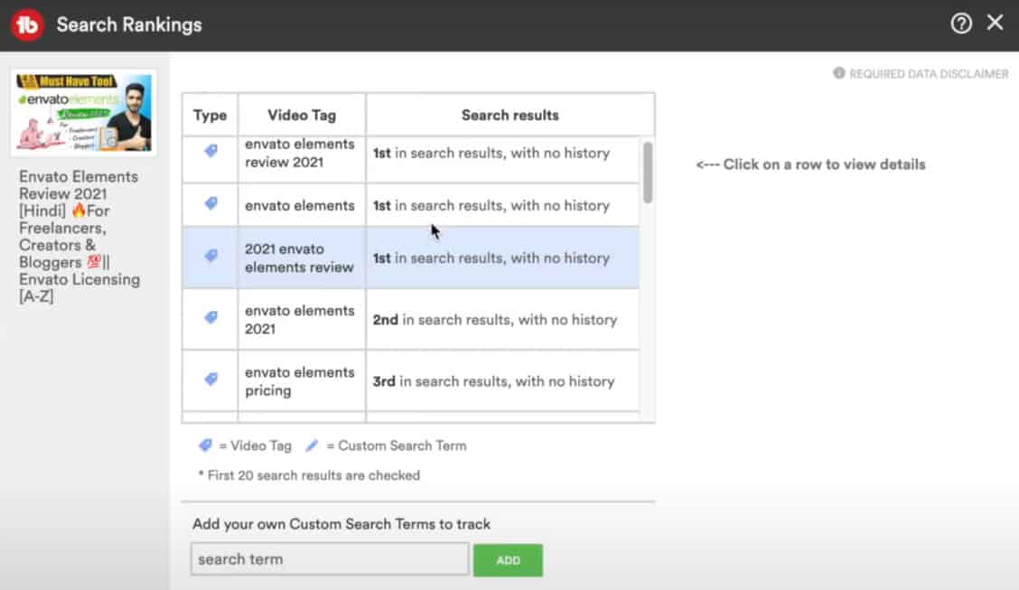Click tag icon in envato elements 2021 row
The image size is (1019, 590).
coord(210,318)
